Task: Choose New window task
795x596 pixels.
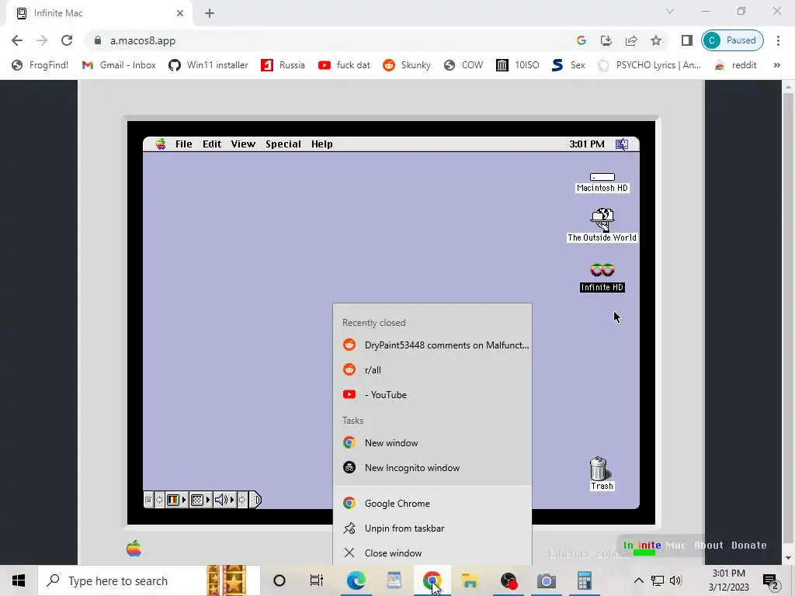Action: tap(432, 443)
